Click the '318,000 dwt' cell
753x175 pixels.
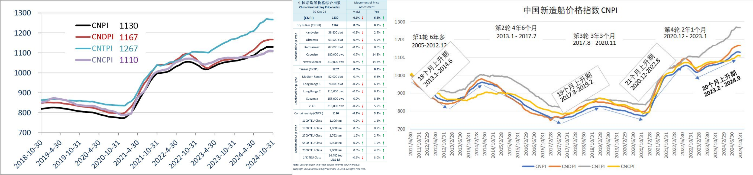[x=335, y=106]
